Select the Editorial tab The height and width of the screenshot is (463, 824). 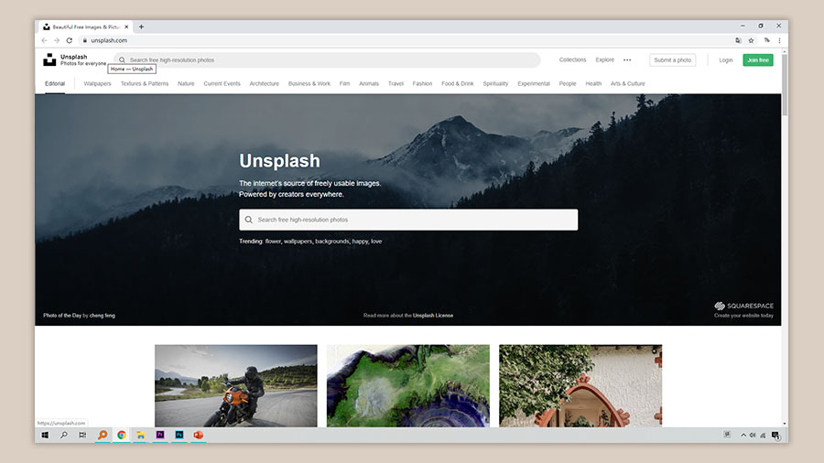coord(55,83)
